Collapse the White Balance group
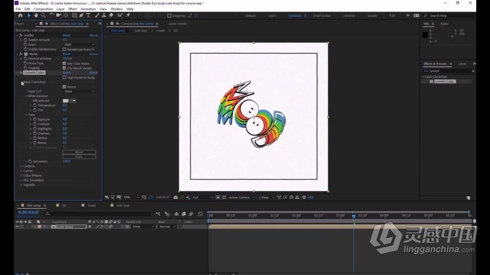The image size is (490, 275). (x=26, y=96)
